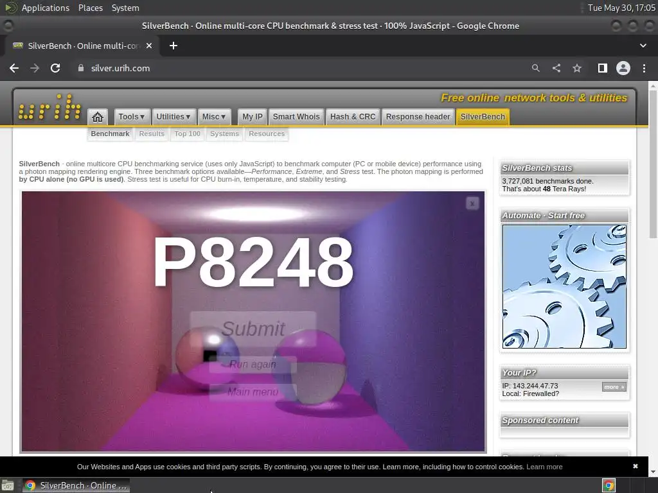Screen dimensions: 658x493
Task: Click Run again button
Action: (253, 365)
